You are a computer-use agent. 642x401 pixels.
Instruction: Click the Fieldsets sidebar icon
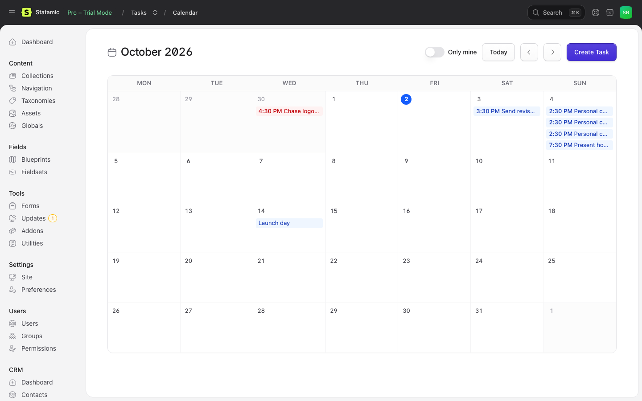coord(12,172)
